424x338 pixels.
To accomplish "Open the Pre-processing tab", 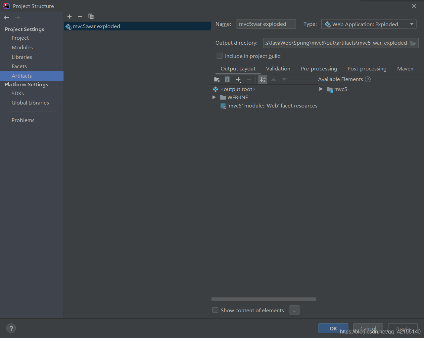I will point(319,69).
